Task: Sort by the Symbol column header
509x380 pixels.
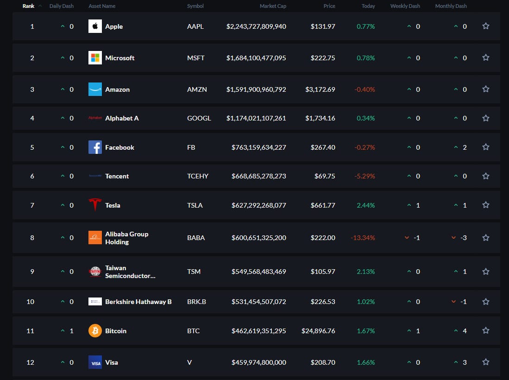Action: 195,6
